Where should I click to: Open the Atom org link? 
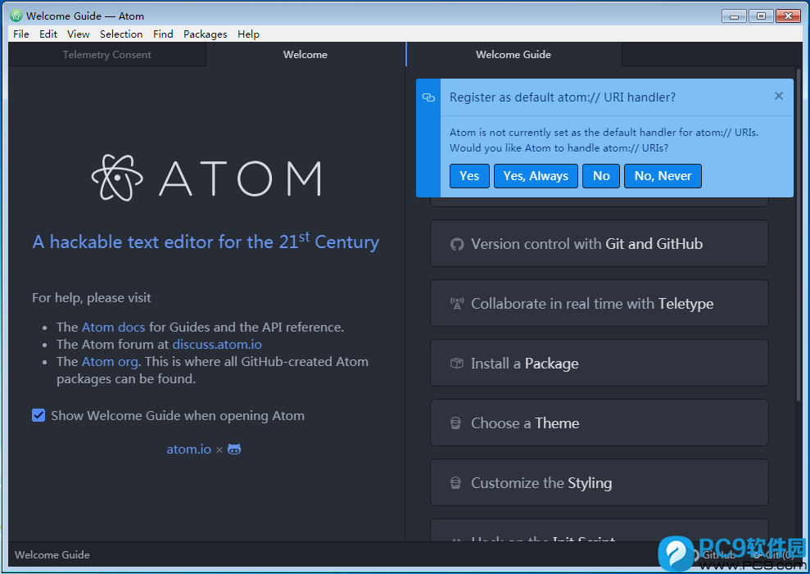[x=110, y=362]
